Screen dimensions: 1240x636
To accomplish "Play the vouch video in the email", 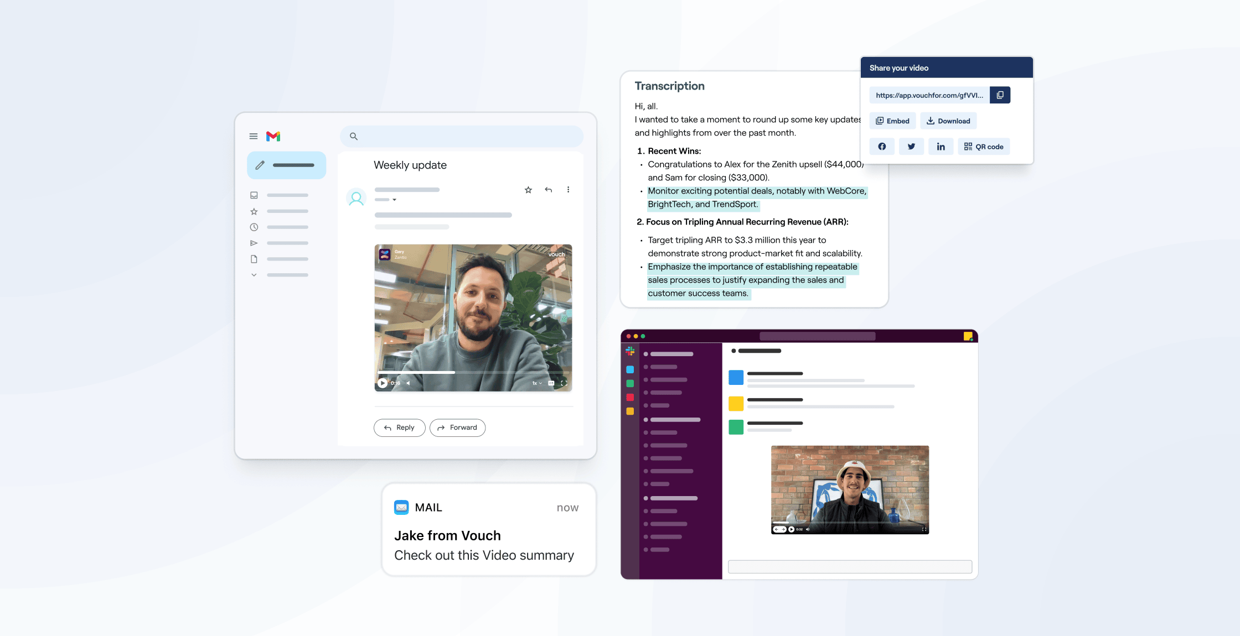I will coord(383,383).
